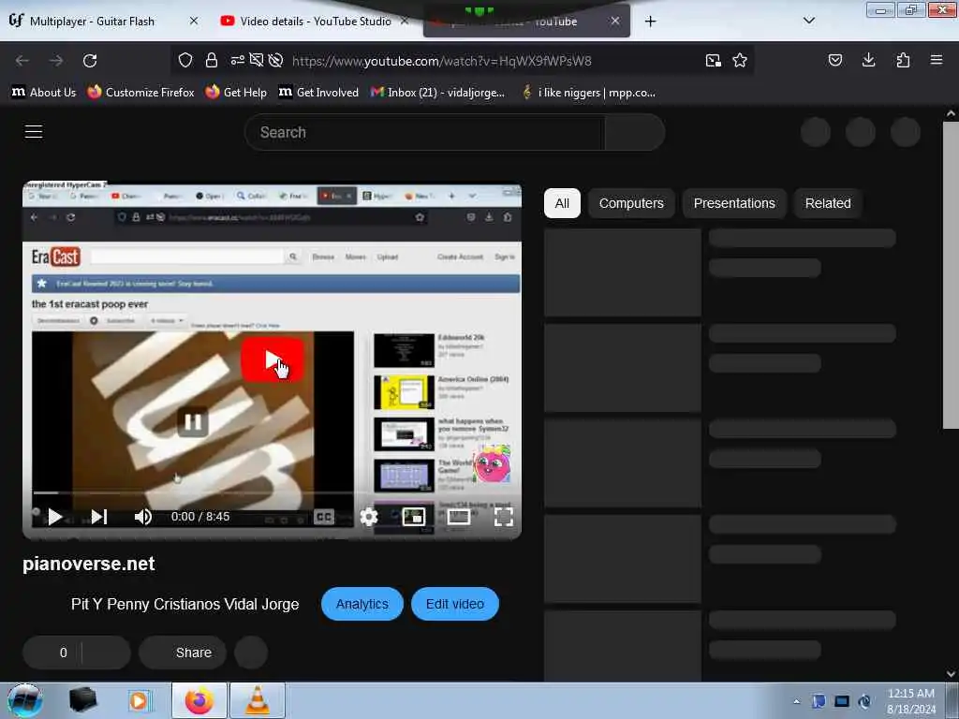
Task: Click the Share button
Action: (x=183, y=653)
